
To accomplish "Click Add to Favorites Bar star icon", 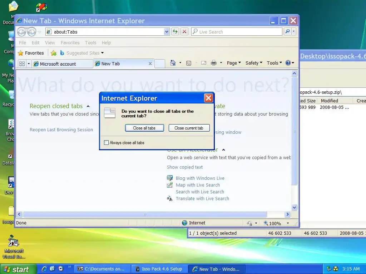I will coord(54,53).
